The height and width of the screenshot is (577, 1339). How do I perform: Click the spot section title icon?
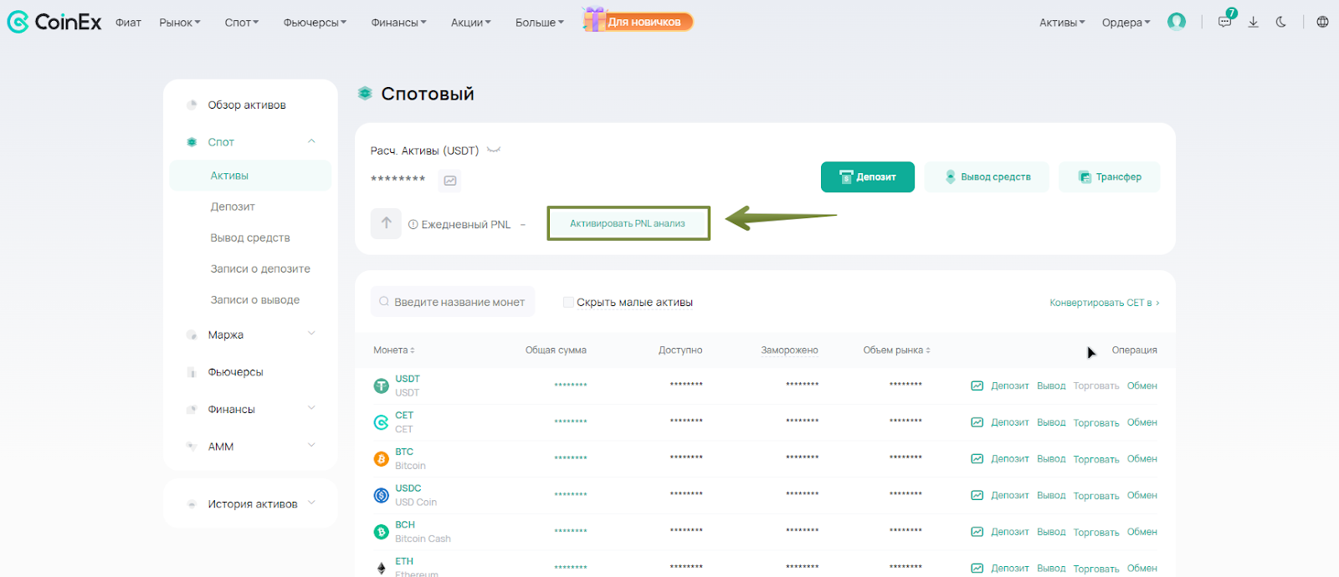click(365, 94)
